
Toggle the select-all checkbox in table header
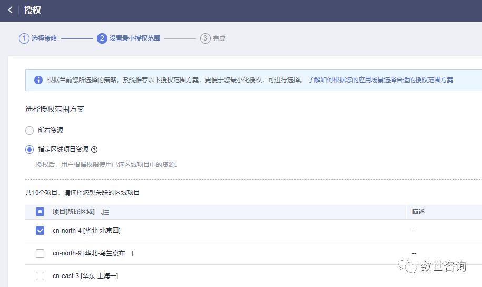point(40,212)
